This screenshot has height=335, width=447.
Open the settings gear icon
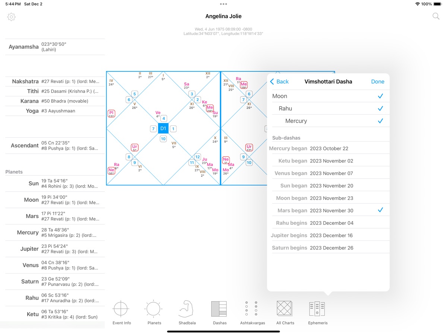(x=12, y=17)
